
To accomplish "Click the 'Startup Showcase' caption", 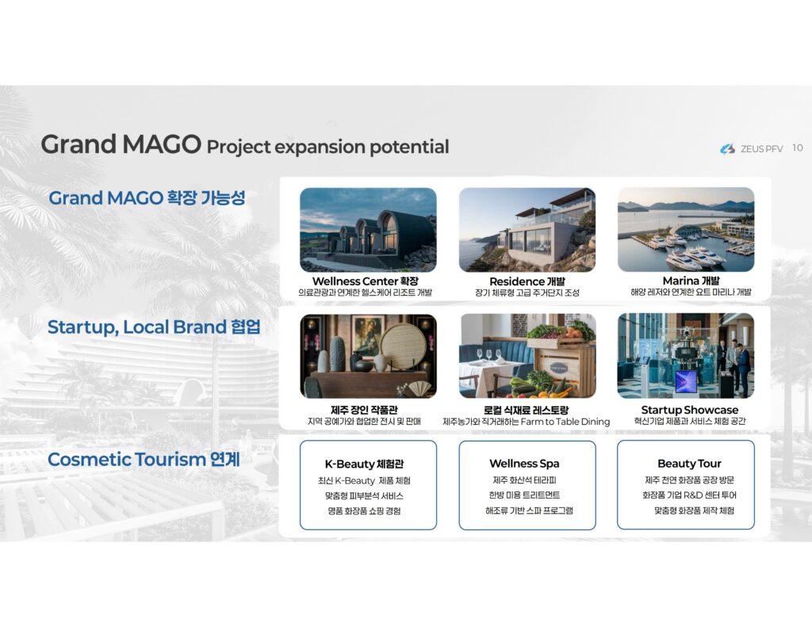I will [690, 410].
